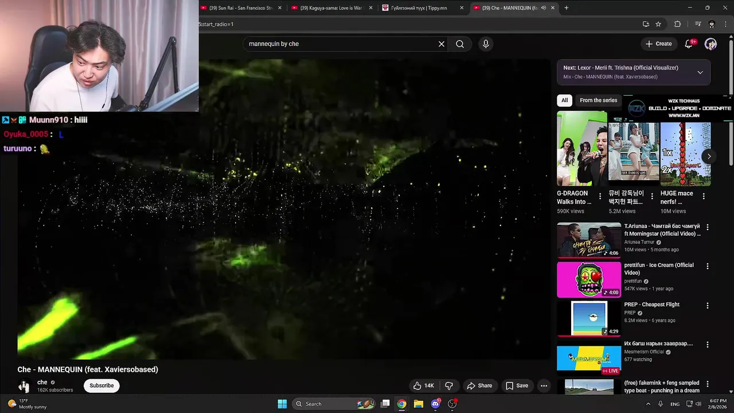Viewport: 734px width, 413px height.
Task: Clear the YouTube search box text
Action: (442, 44)
